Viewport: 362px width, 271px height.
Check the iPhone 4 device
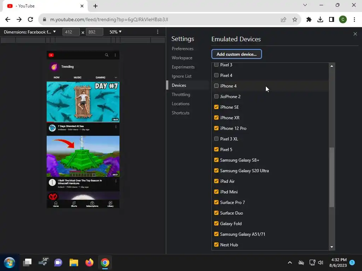point(216,86)
